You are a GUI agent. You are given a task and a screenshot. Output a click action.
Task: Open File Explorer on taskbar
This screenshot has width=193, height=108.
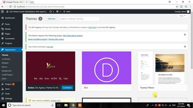66,105
